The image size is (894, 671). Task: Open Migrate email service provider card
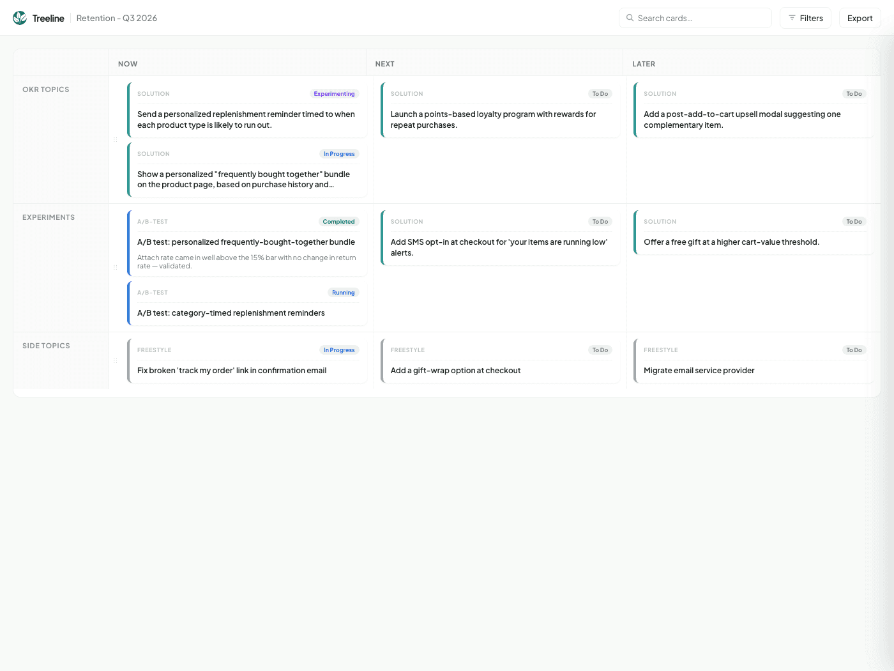click(x=754, y=361)
